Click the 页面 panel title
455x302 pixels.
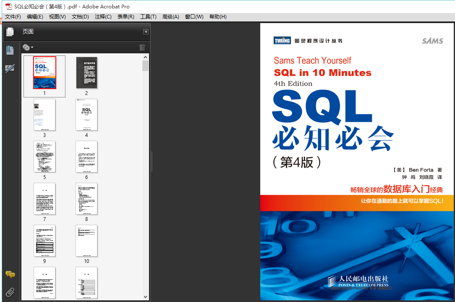pos(28,32)
